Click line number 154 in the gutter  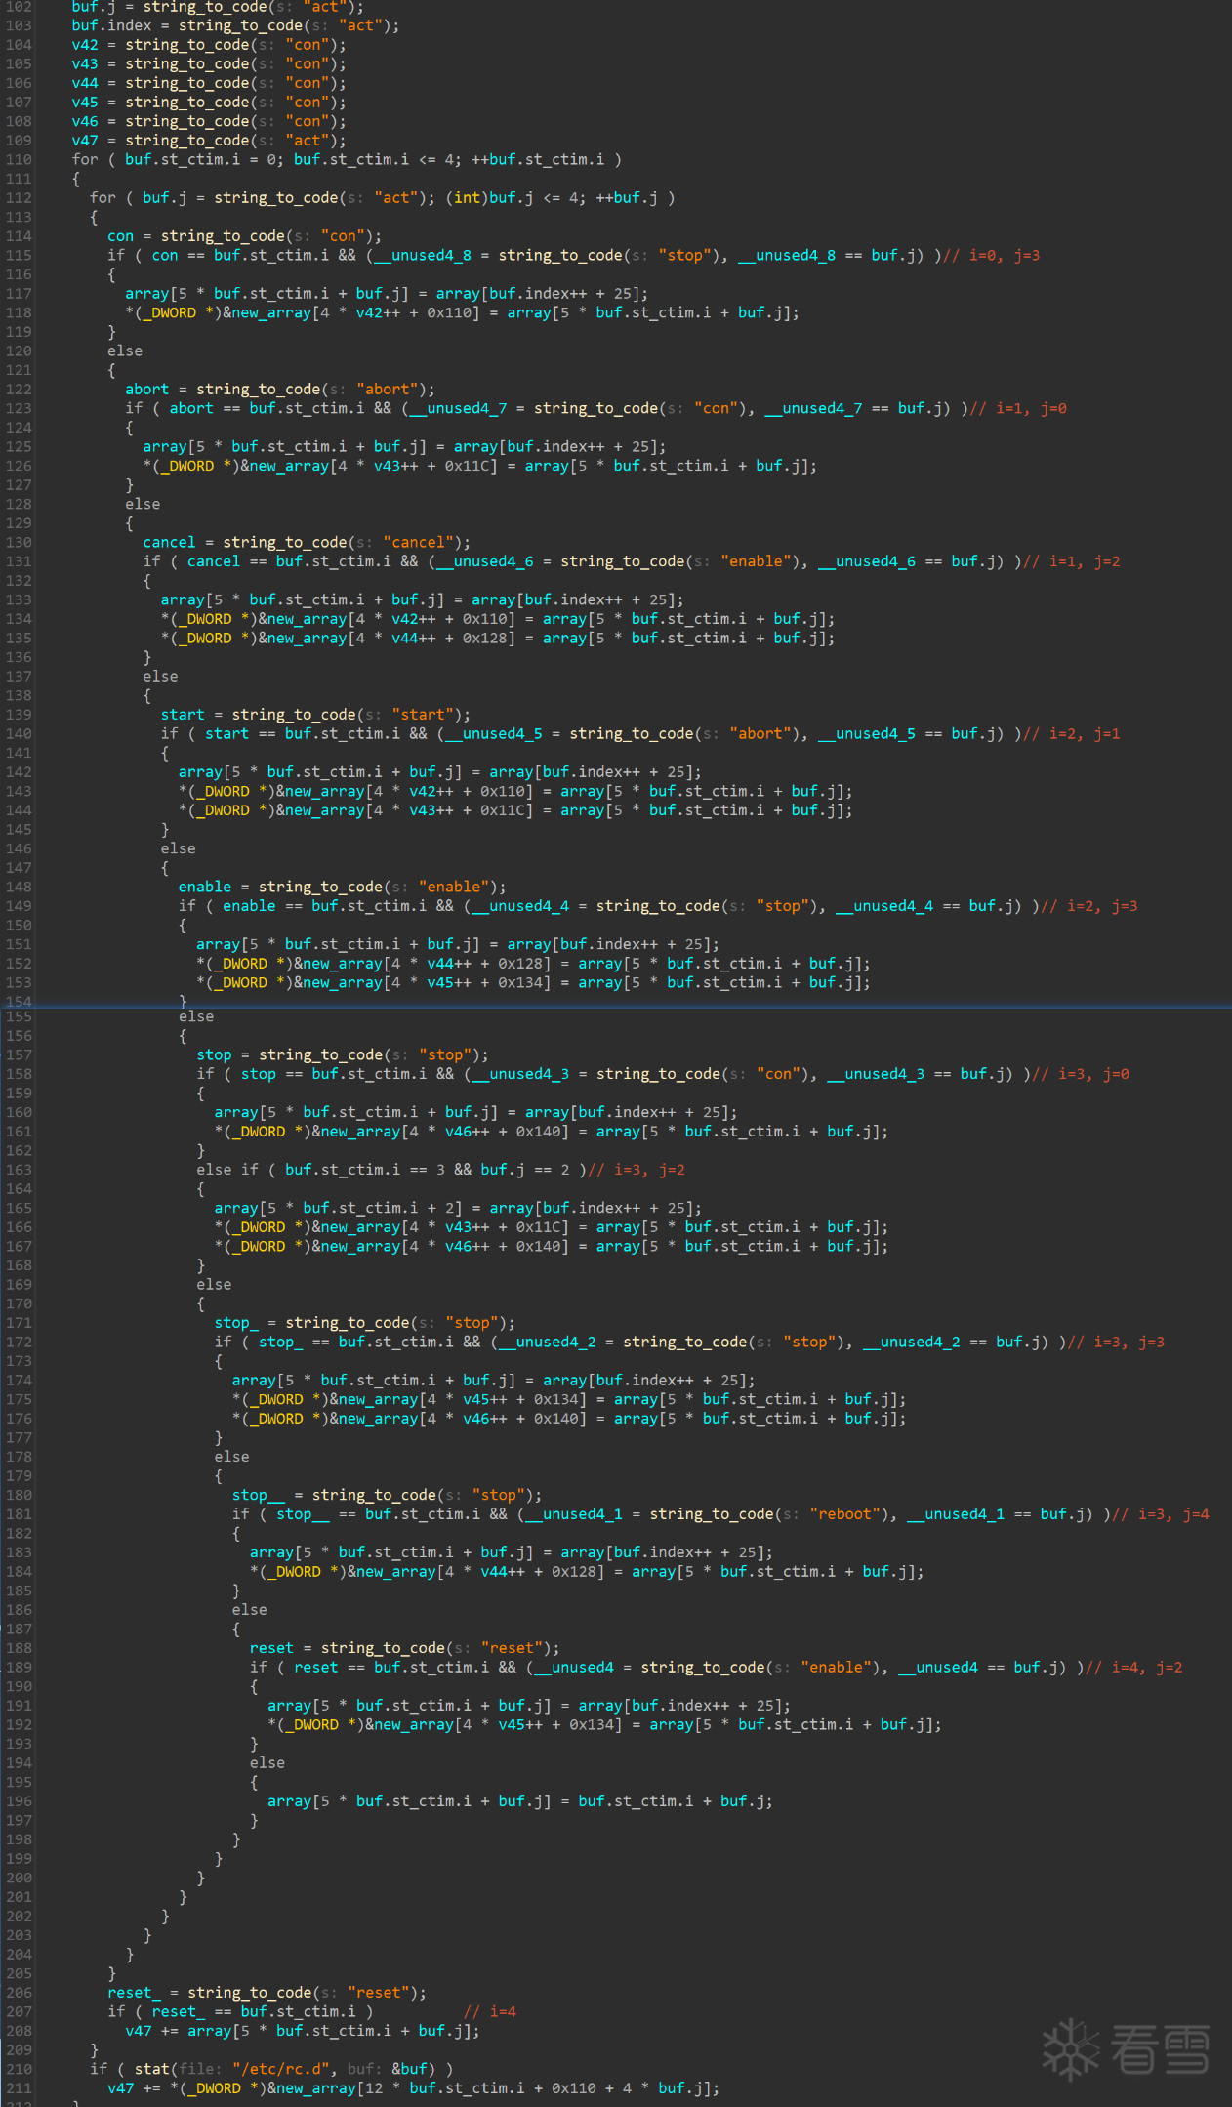(x=19, y=1001)
